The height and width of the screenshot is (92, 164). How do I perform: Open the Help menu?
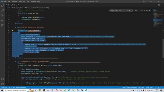coord(39,2)
